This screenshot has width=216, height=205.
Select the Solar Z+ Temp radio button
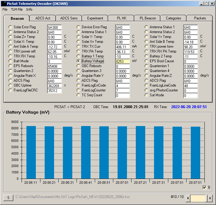tap(10, 37)
